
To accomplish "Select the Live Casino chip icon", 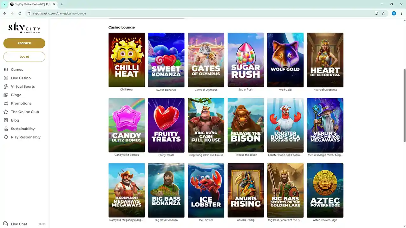I will click(6, 78).
